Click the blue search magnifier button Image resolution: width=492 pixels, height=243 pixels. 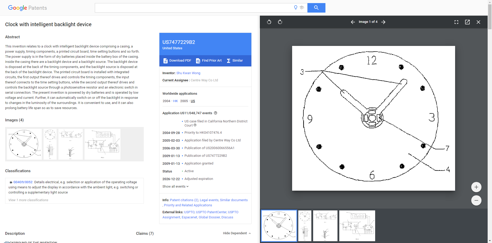(x=316, y=8)
